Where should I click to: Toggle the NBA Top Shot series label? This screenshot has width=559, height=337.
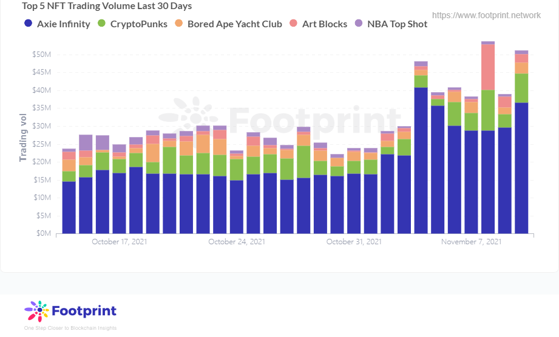(397, 24)
